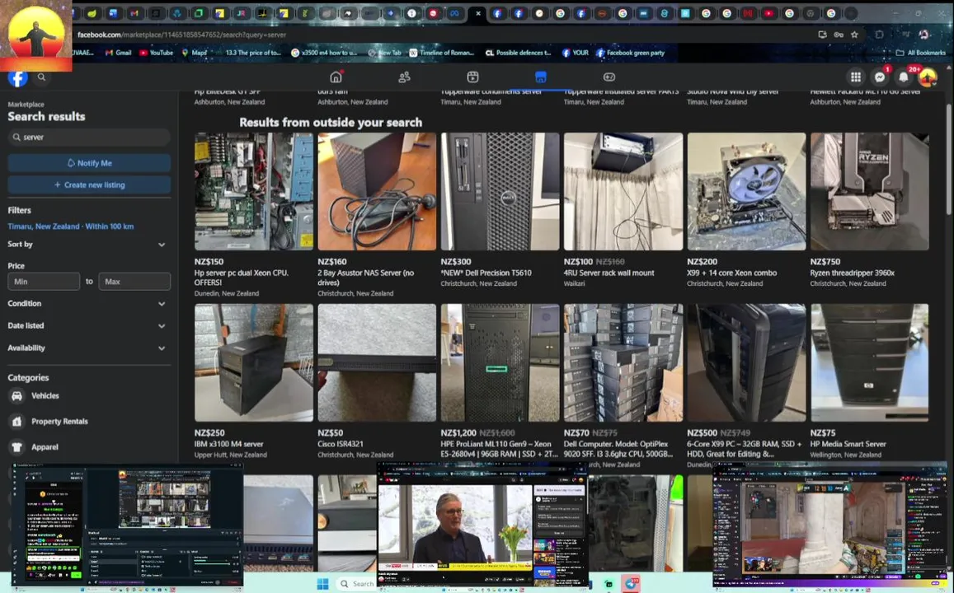The image size is (954, 593).
Task: Click the 'Cisco ISR4321' title text
Action: coord(340,444)
